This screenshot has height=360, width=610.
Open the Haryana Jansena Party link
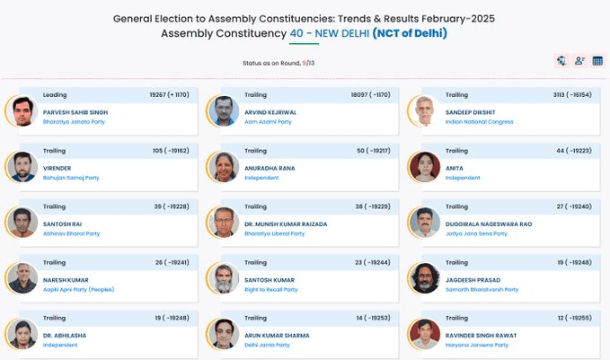[477, 345]
